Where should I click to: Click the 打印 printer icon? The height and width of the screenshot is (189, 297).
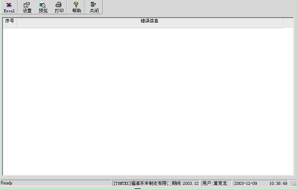click(59, 5)
